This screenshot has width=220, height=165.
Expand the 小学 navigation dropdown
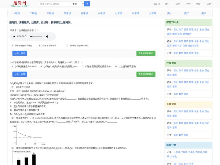point(189,4)
